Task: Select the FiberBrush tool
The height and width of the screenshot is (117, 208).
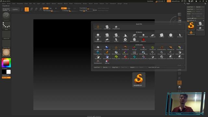Action: coord(152,48)
